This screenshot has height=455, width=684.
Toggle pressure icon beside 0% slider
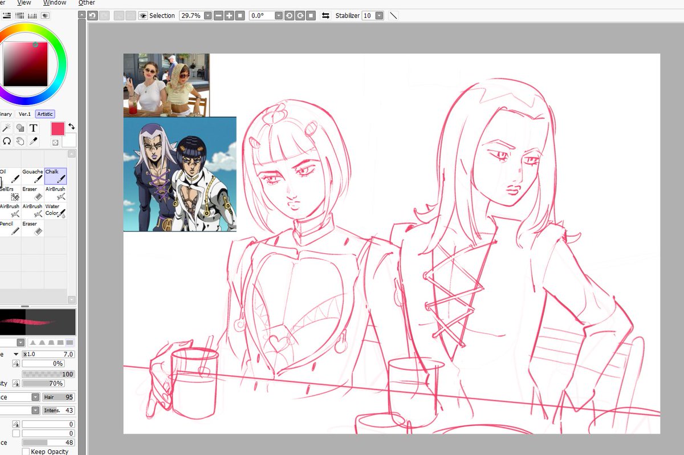tap(16, 363)
